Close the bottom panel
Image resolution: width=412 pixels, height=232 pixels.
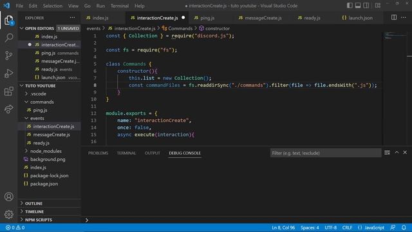(x=405, y=153)
